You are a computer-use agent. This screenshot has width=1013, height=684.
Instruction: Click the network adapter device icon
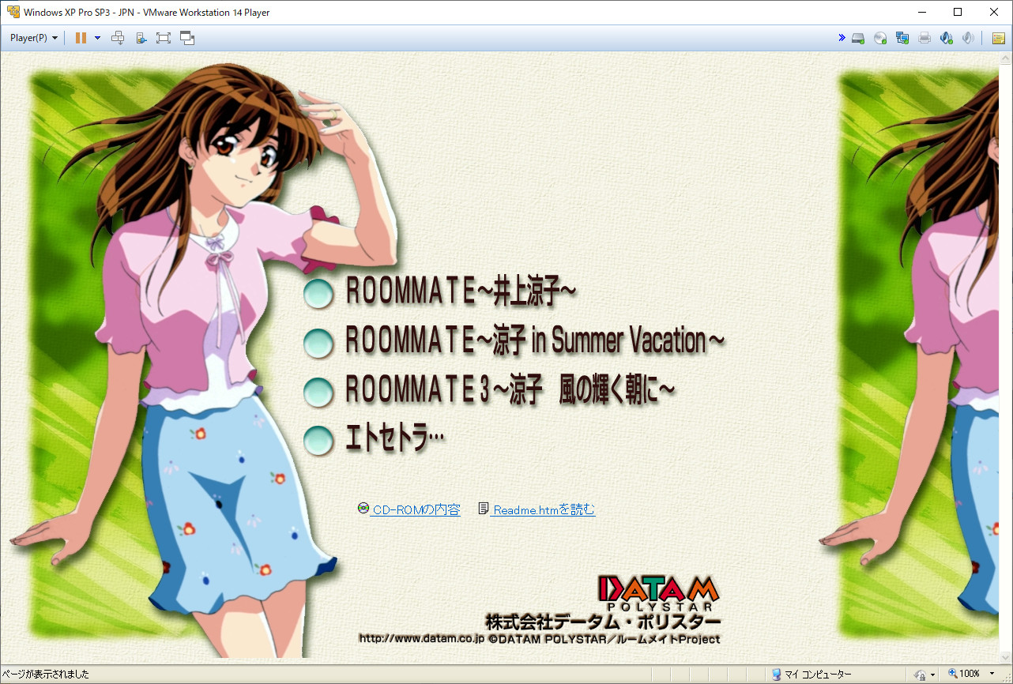tap(902, 38)
